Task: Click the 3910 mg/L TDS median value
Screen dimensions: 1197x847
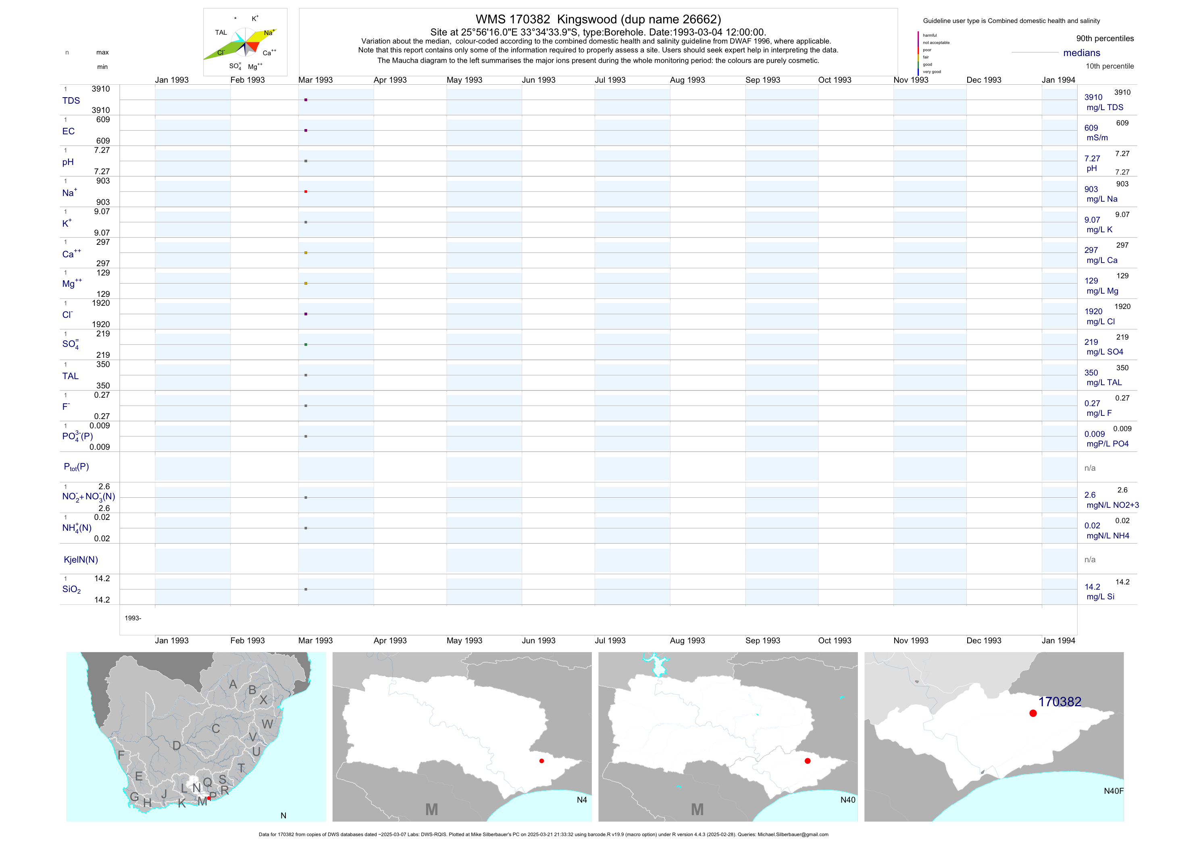Action: (x=1094, y=98)
